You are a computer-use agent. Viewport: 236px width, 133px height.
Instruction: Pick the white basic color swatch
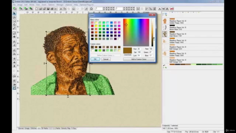point(119,39)
